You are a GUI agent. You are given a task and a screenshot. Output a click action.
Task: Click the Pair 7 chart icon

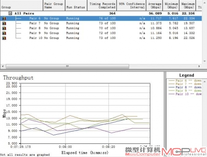click(x=4, y=23)
